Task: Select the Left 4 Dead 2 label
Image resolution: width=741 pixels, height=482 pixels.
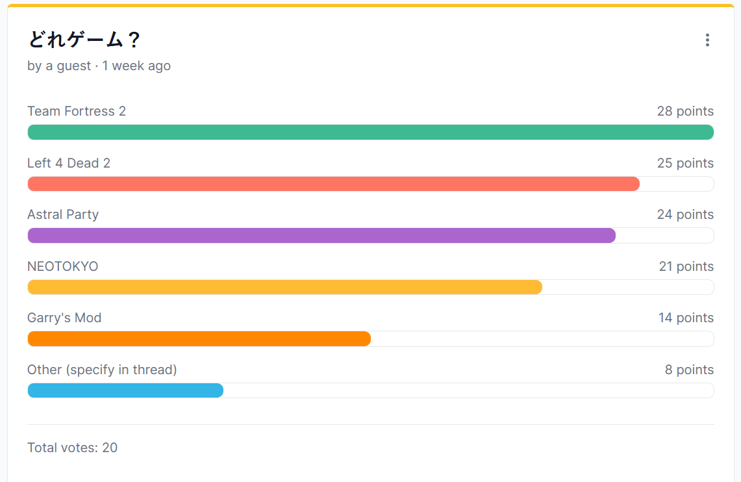Action: (69, 163)
